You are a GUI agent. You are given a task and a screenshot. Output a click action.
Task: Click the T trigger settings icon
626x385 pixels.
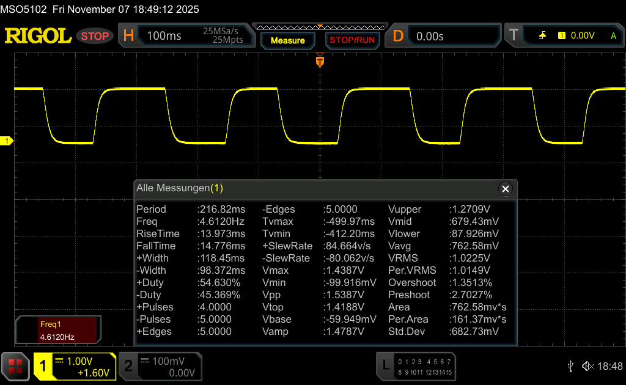click(x=514, y=36)
